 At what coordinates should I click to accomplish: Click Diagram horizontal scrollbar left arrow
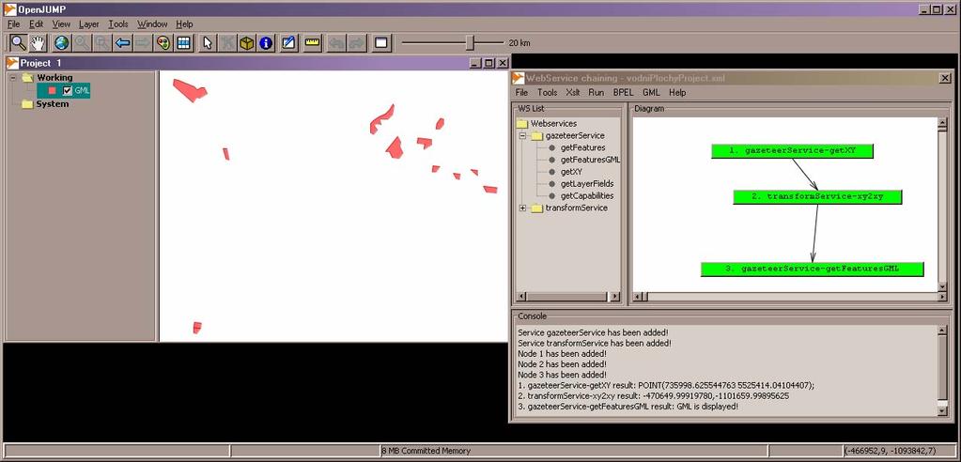638,297
